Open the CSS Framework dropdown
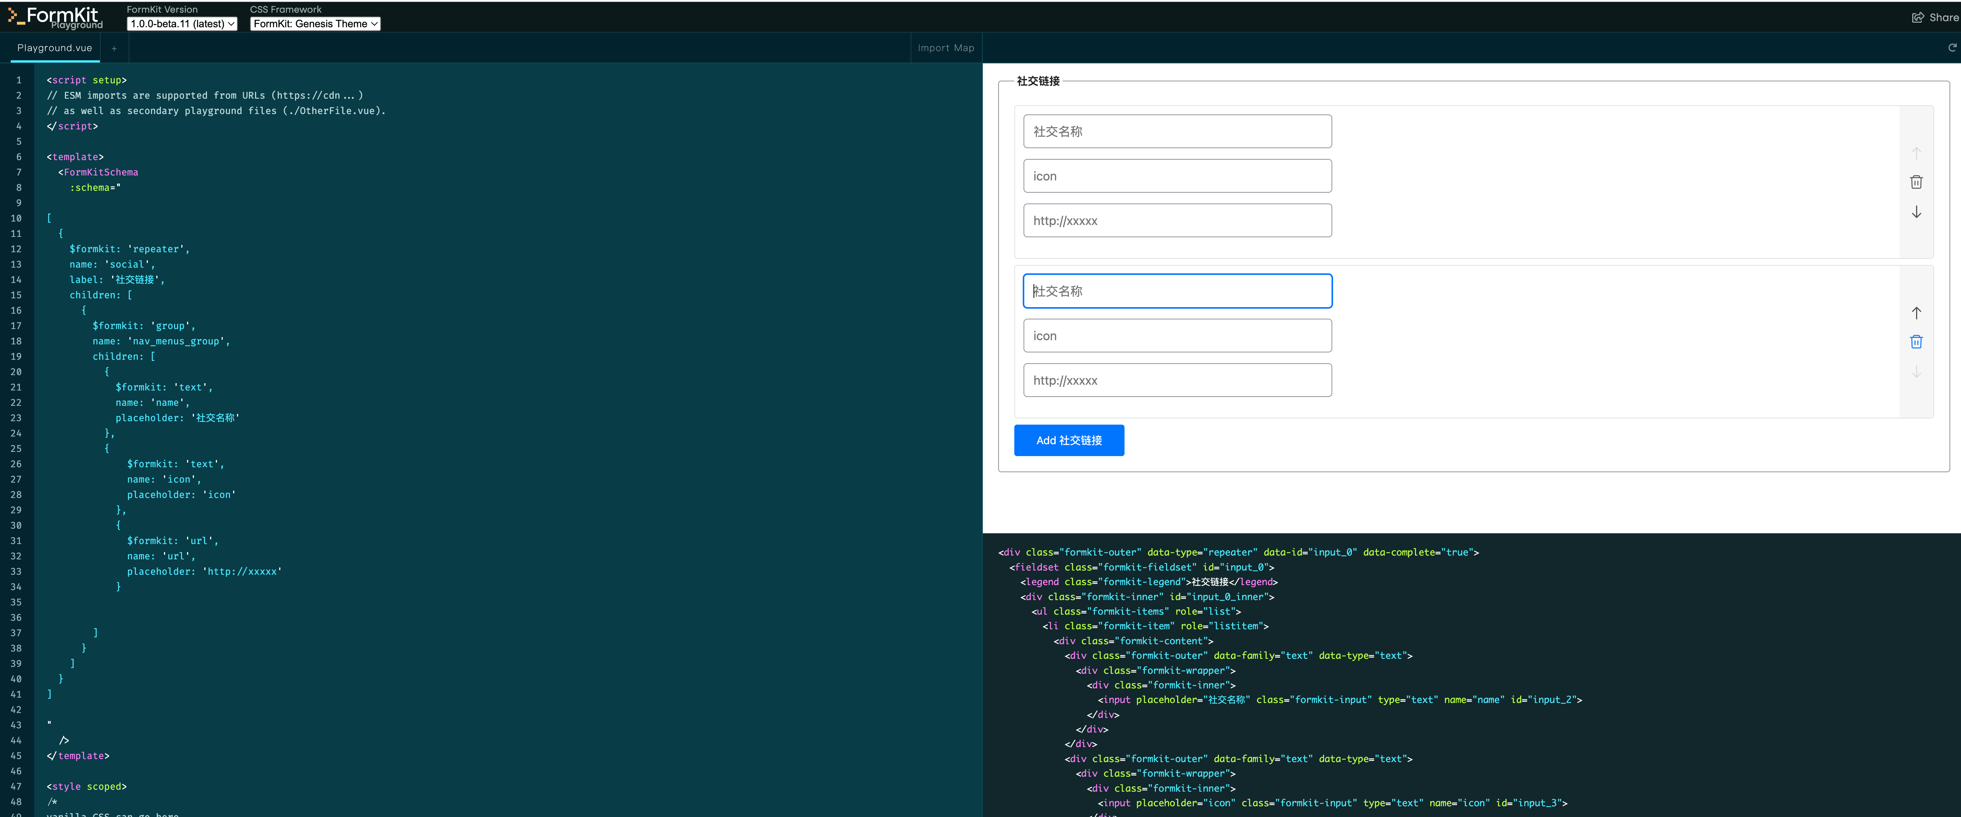The height and width of the screenshot is (817, 1961). click(x=315, y=23)
